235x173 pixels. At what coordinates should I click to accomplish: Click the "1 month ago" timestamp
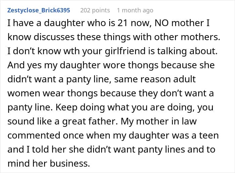click(135, 10)
